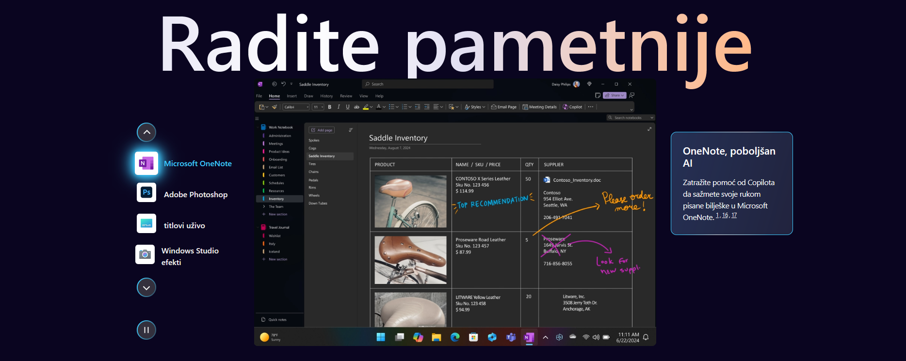Click the purple Share button
The width and height of the screenshot is (906, 361).
615,95
